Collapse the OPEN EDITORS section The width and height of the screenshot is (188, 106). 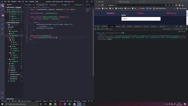[x=11, y=7]
